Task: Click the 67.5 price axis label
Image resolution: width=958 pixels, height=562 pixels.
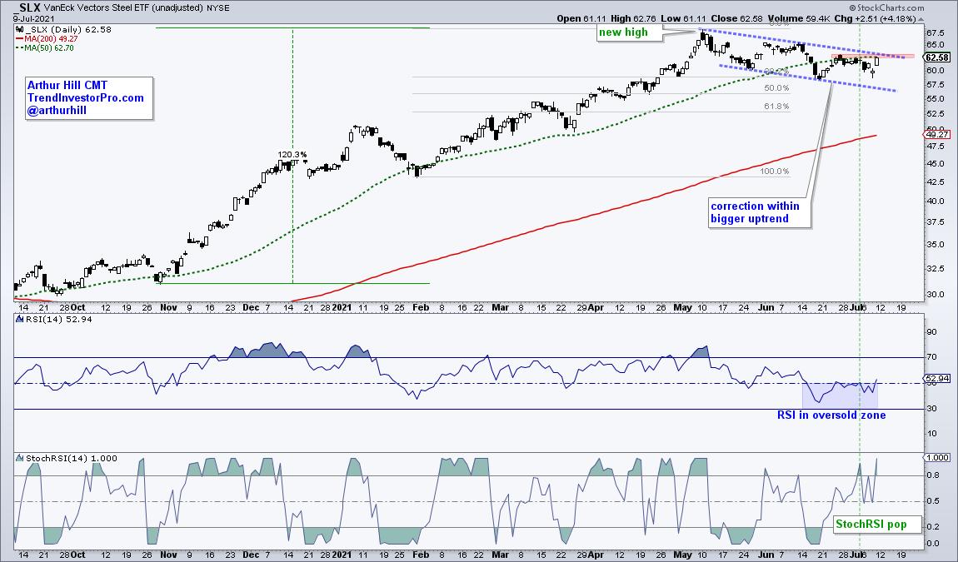Action: [935, 33]
